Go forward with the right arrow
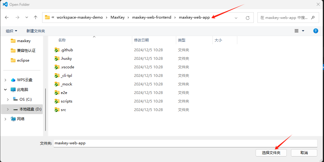This screenshot has height=162, width=324. coord(17,17)
